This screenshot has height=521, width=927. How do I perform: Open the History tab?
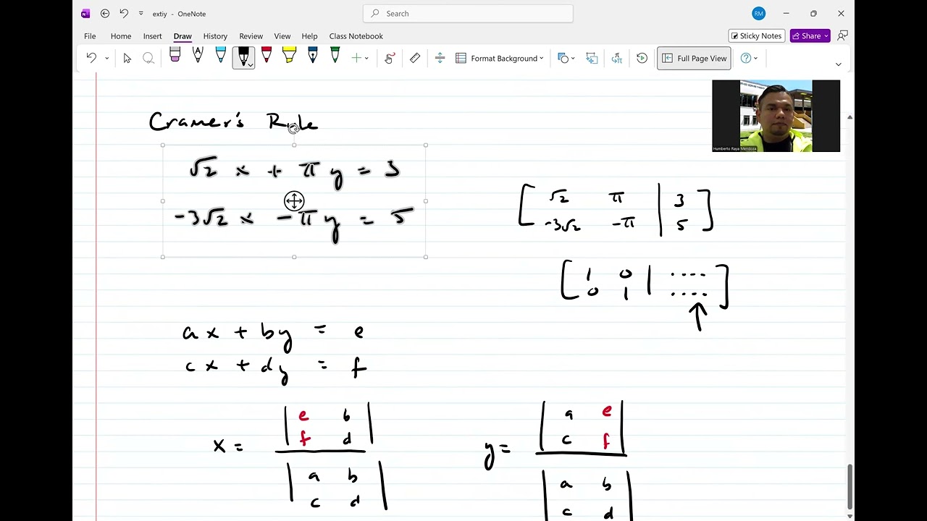pos(215,36)
